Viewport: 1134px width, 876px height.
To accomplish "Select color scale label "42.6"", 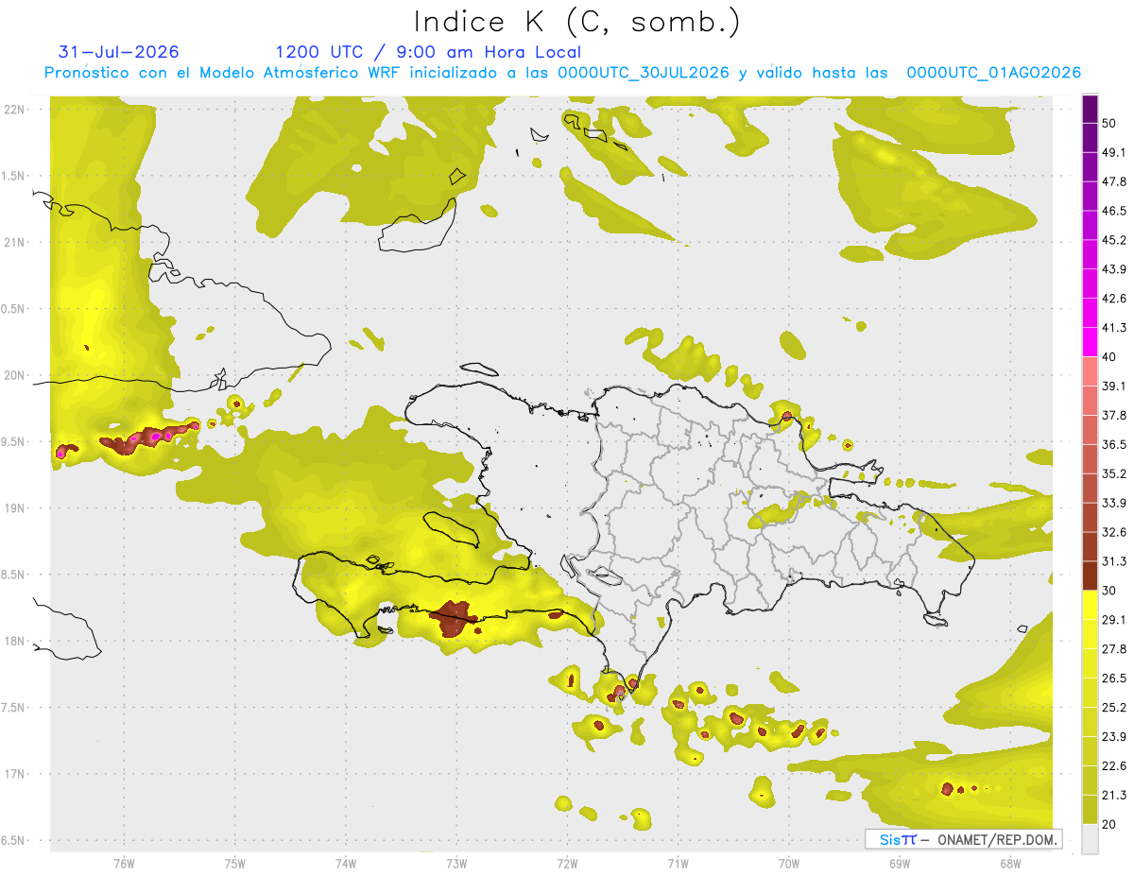I will (1114, 299).
